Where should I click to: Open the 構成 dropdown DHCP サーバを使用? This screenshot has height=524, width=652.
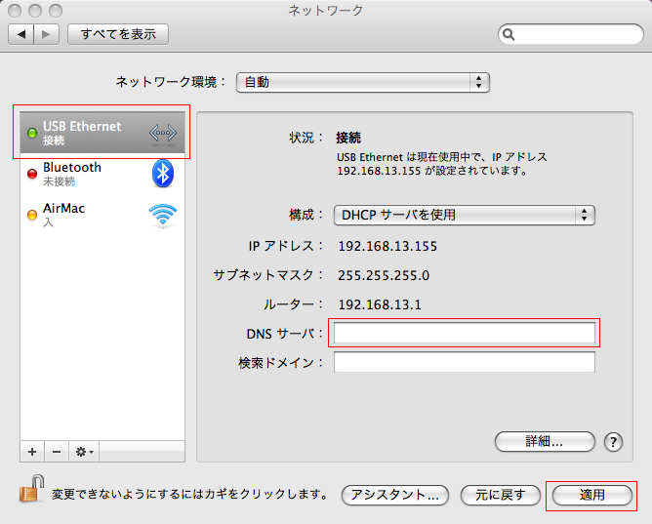coord(464,215)
